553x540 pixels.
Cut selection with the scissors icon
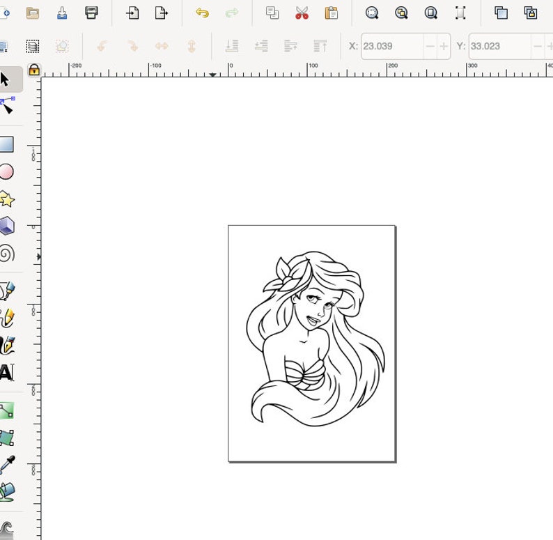(302, 13)
